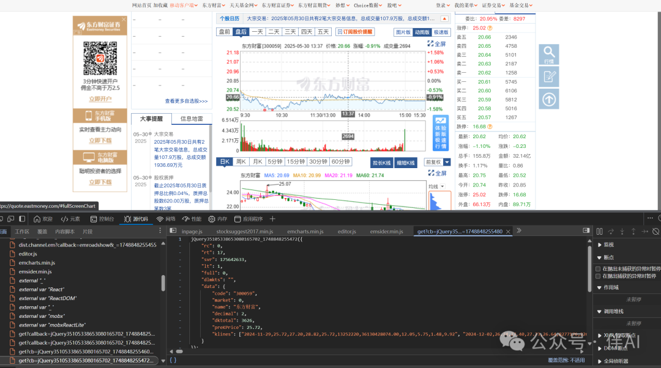Click the help question mark beside 跌停 16.68
This screenshot has height=368, width=661.
490,127
